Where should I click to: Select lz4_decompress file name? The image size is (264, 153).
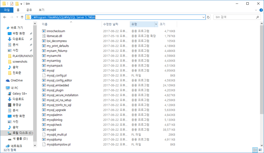pyautogui.click(x=57, y=41)
